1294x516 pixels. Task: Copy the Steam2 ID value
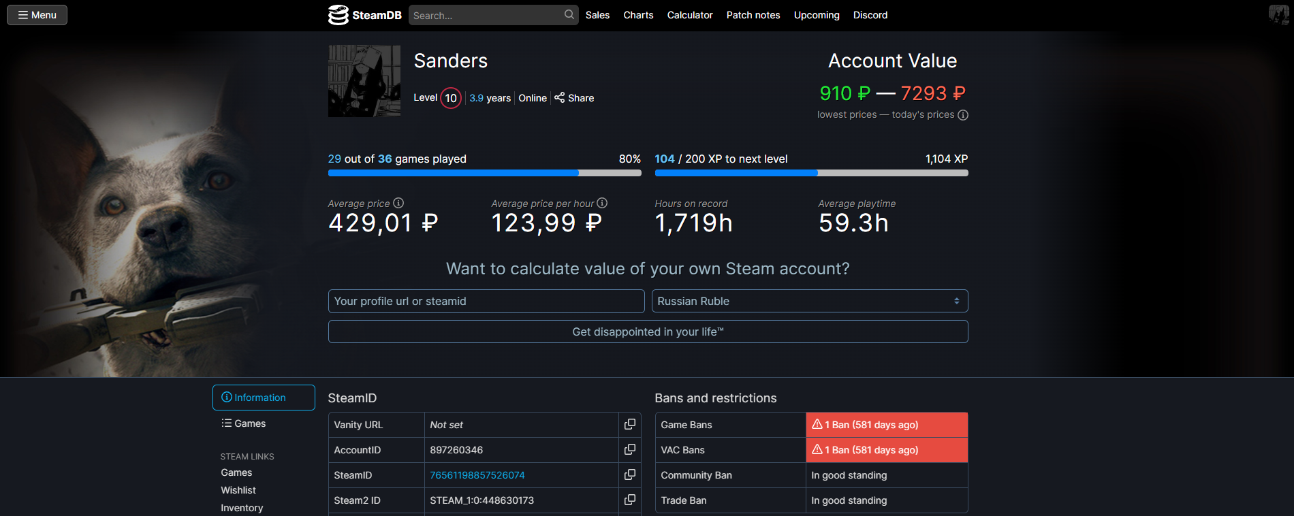coord(630,500)
